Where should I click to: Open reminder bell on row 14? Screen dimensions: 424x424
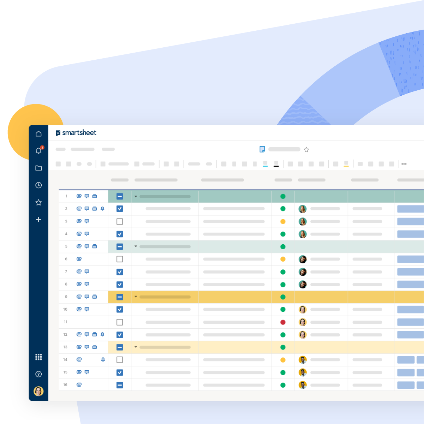point(103,359)
